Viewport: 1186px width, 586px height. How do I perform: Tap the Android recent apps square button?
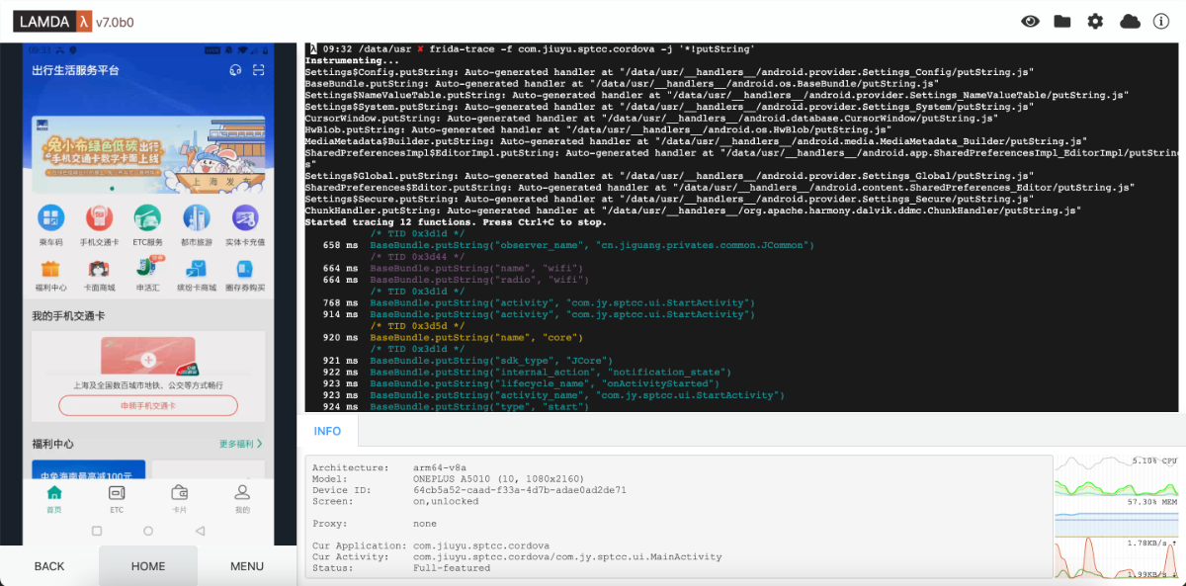click(97, 531)
